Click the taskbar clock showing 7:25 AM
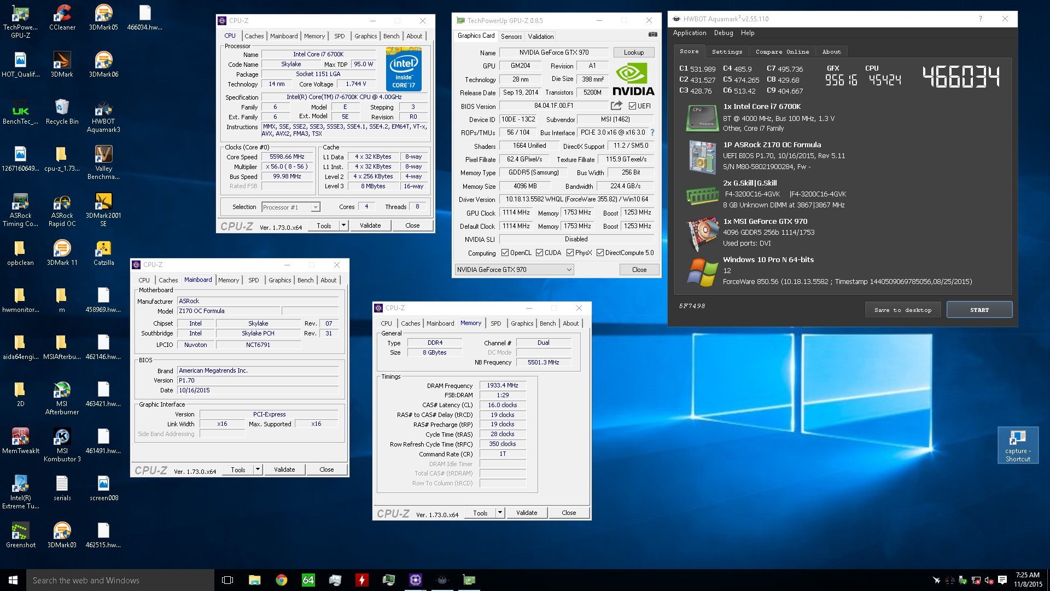 coord(1028,580)
